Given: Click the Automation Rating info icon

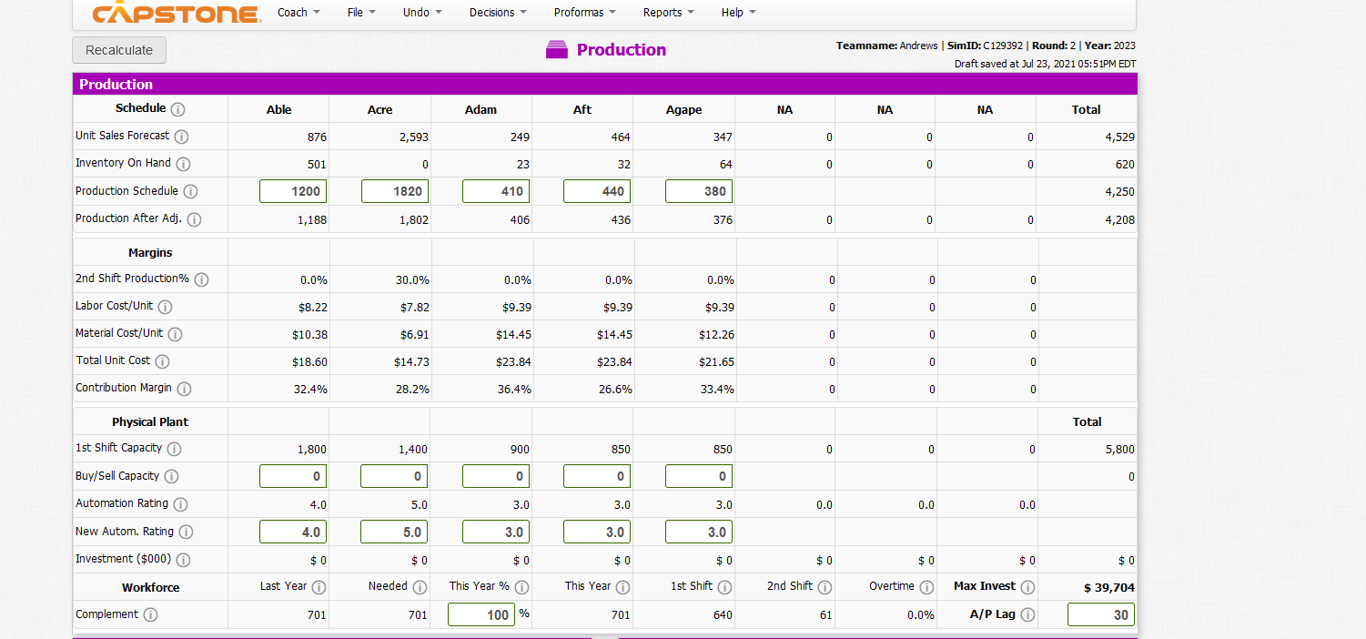Looking at the screenshot, I should tap(180, 503).
